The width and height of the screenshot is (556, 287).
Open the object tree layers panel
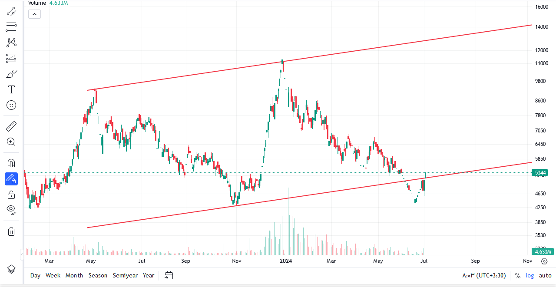[x=11, y=269]
